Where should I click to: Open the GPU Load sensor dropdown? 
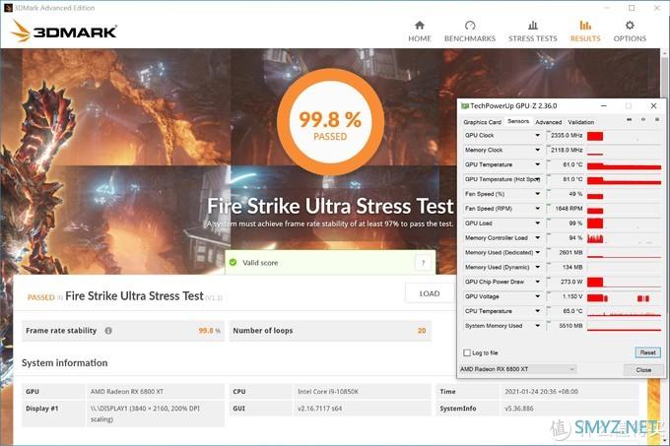click(538, 223)
